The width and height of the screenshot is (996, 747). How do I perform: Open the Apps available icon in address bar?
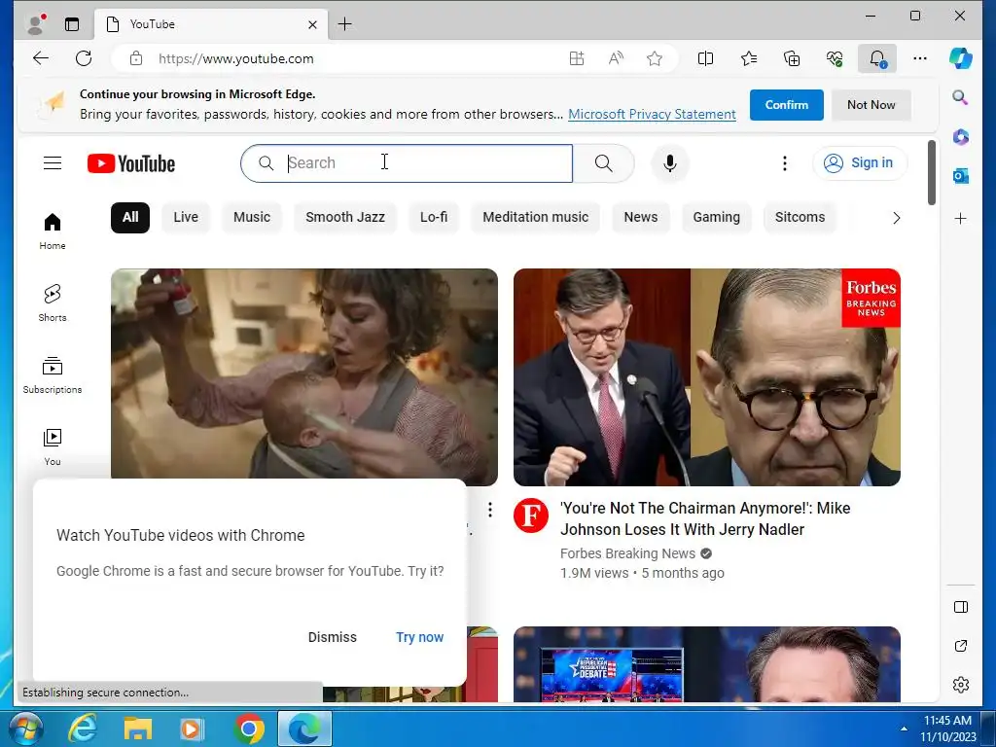click(576, 58)
